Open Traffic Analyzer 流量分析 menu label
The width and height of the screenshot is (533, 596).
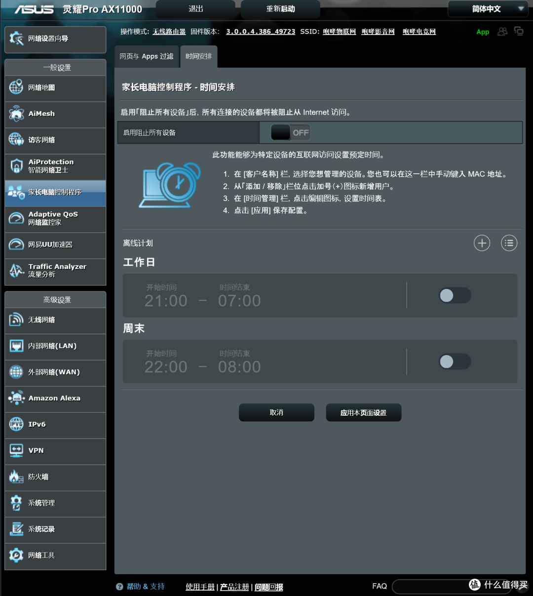[x=57, y=270]
